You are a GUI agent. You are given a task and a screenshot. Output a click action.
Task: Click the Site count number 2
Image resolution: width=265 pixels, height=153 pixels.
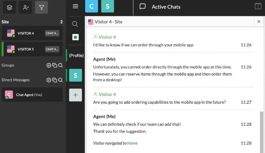pos(61,22)
